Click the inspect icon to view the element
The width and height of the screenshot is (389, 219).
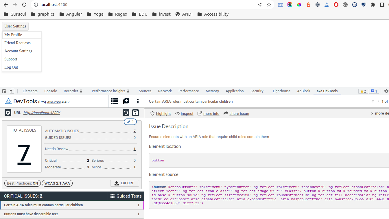coord(177,113)
